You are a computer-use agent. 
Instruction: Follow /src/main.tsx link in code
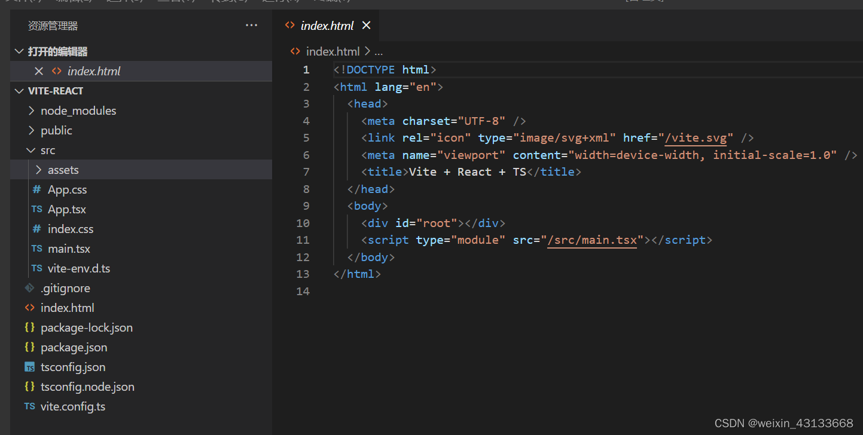click(x=592, y=240)
